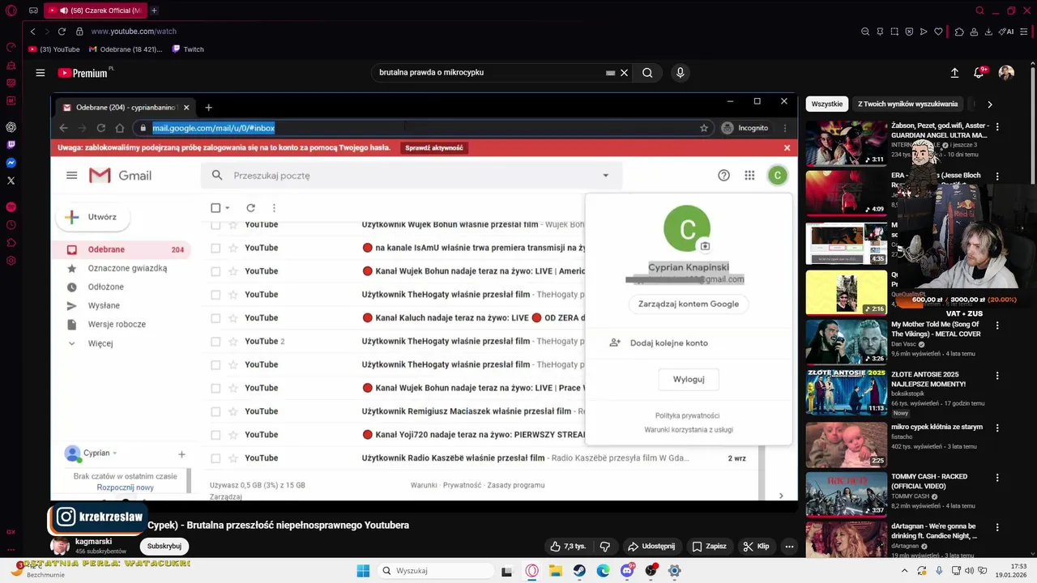Open Opera extensions puzzle icon
This screenshot has height=583, width=1037.
click(x=959, y=32)
